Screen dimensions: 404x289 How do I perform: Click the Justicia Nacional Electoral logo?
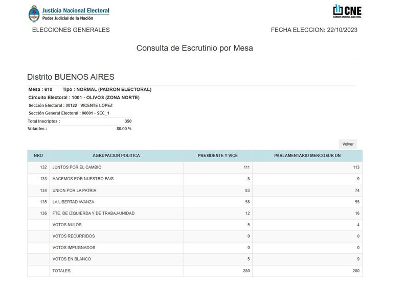(x=69, y=14)
